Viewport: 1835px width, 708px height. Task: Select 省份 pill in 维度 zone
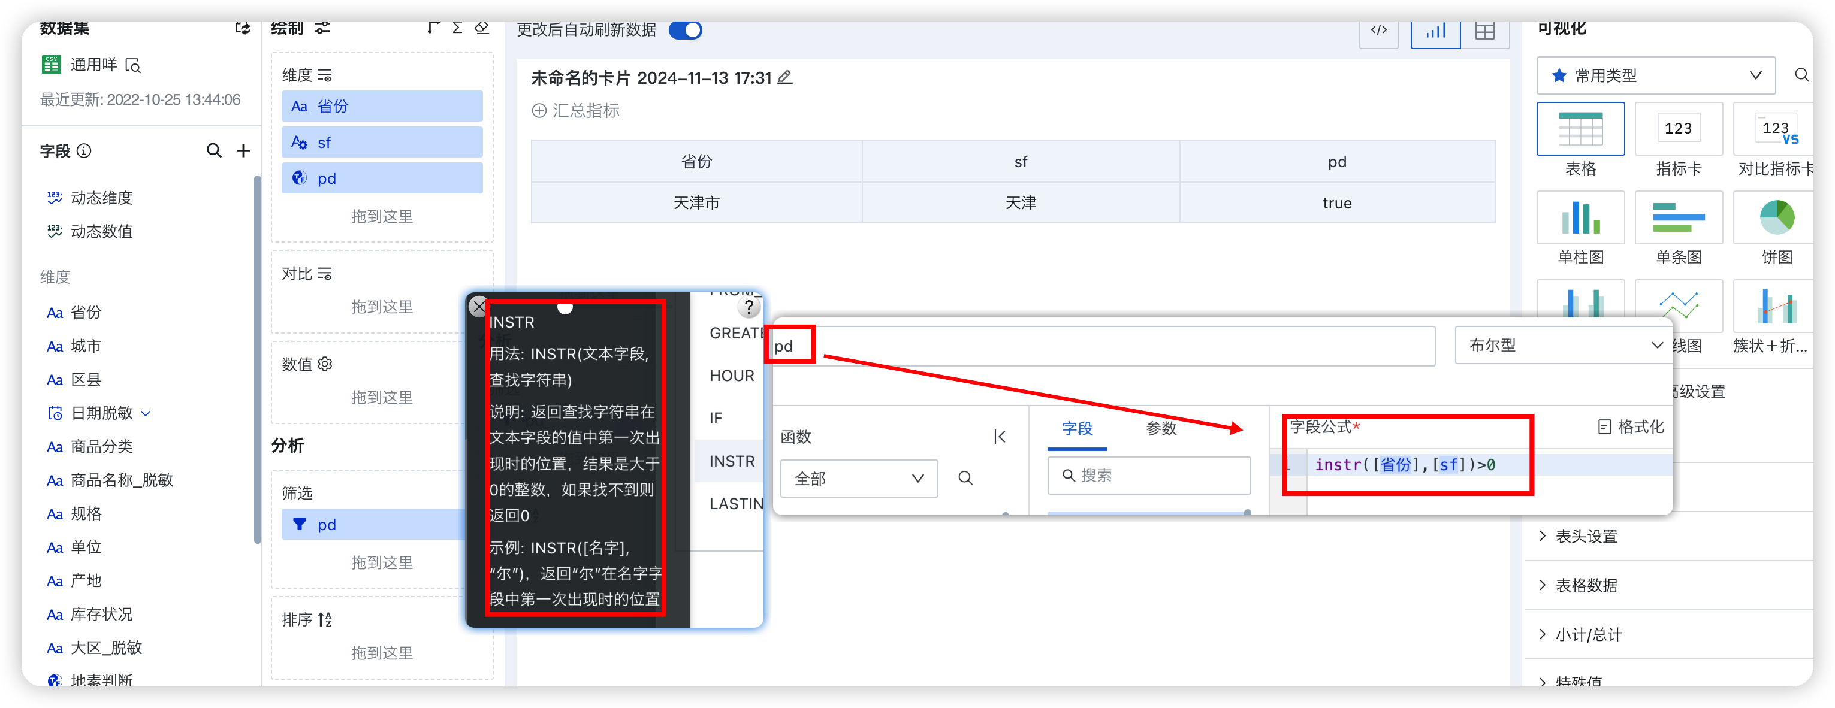pos(382,106)
